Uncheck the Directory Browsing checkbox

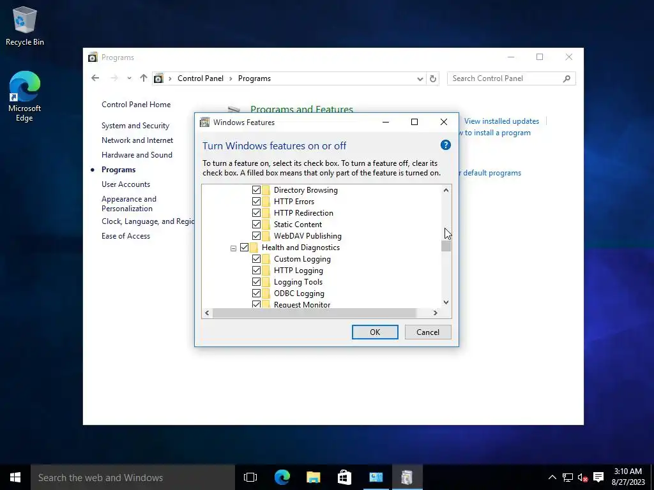[256, 190]
